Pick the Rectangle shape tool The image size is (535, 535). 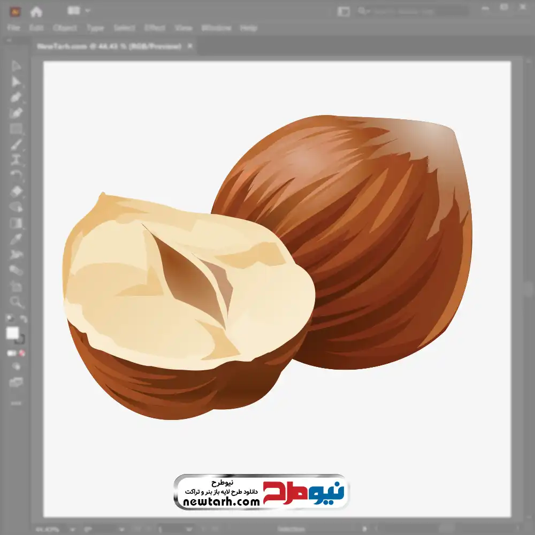(16, 128)
